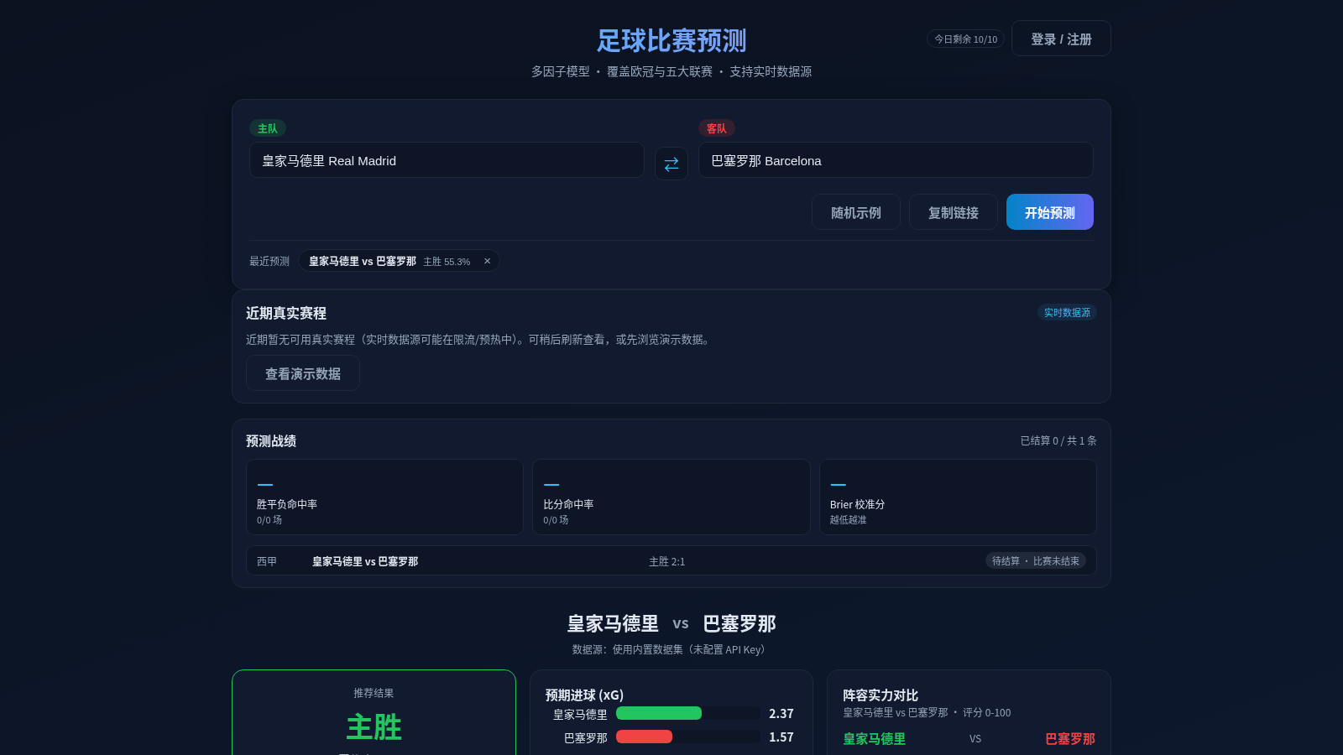1343x755 pixels.
Task: Swap home and away teams icon
Action: click(x=671, y=164)
